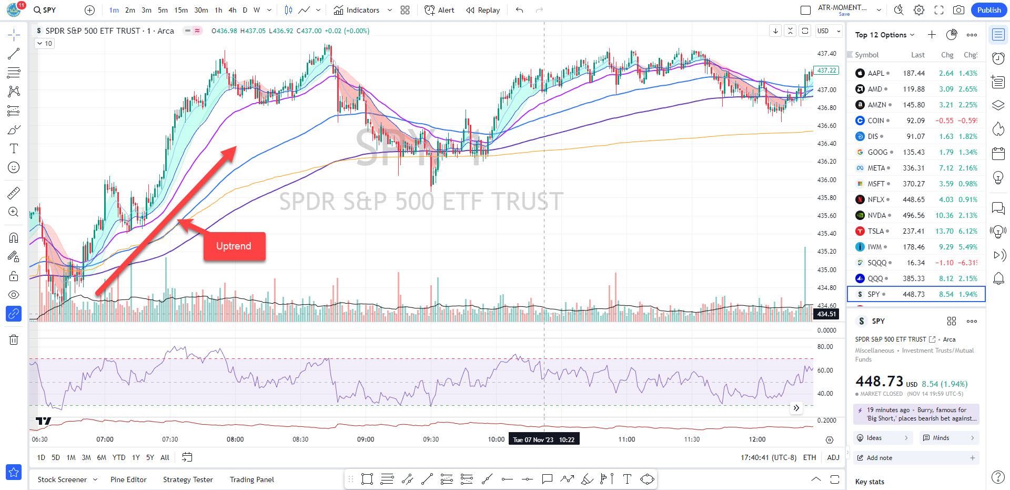Toggle lock all drawing tools
The height and width of the screenshot is (490, 1010).
pyautogui.click(x=14, y=276)
